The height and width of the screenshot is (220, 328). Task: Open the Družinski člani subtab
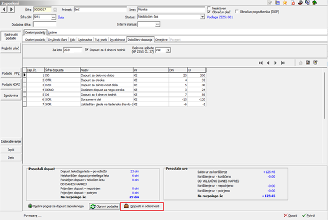pos(58,40)
